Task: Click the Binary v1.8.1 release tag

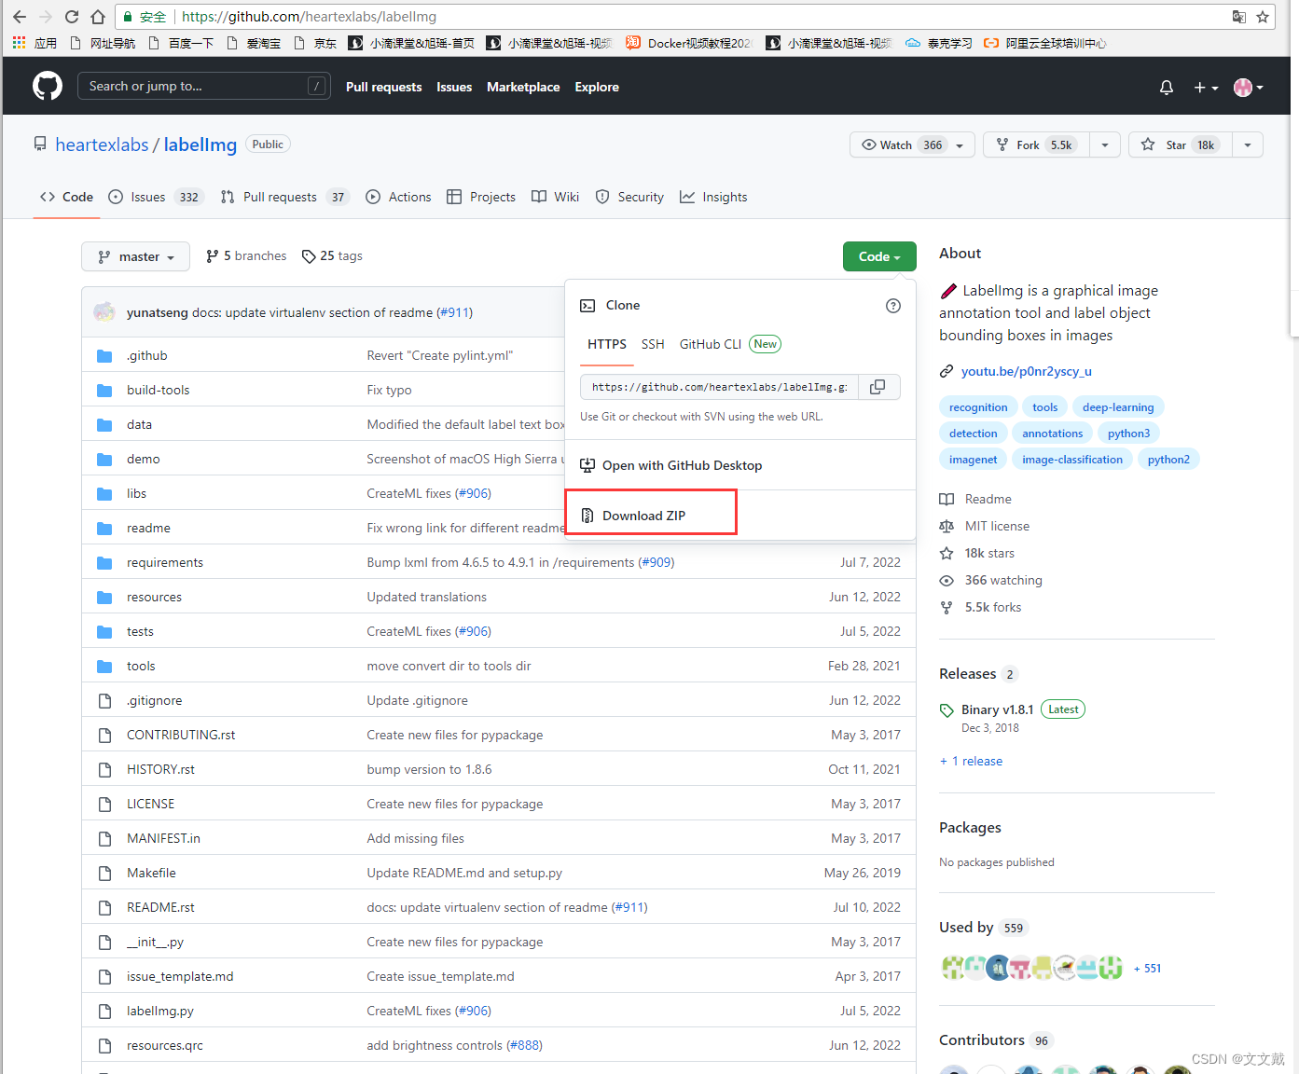Action: pyautogui.click(x=997, y=709)
